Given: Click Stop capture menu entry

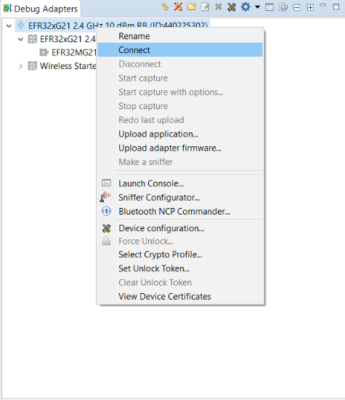Looking at the screenshot, I should (180, 106).
